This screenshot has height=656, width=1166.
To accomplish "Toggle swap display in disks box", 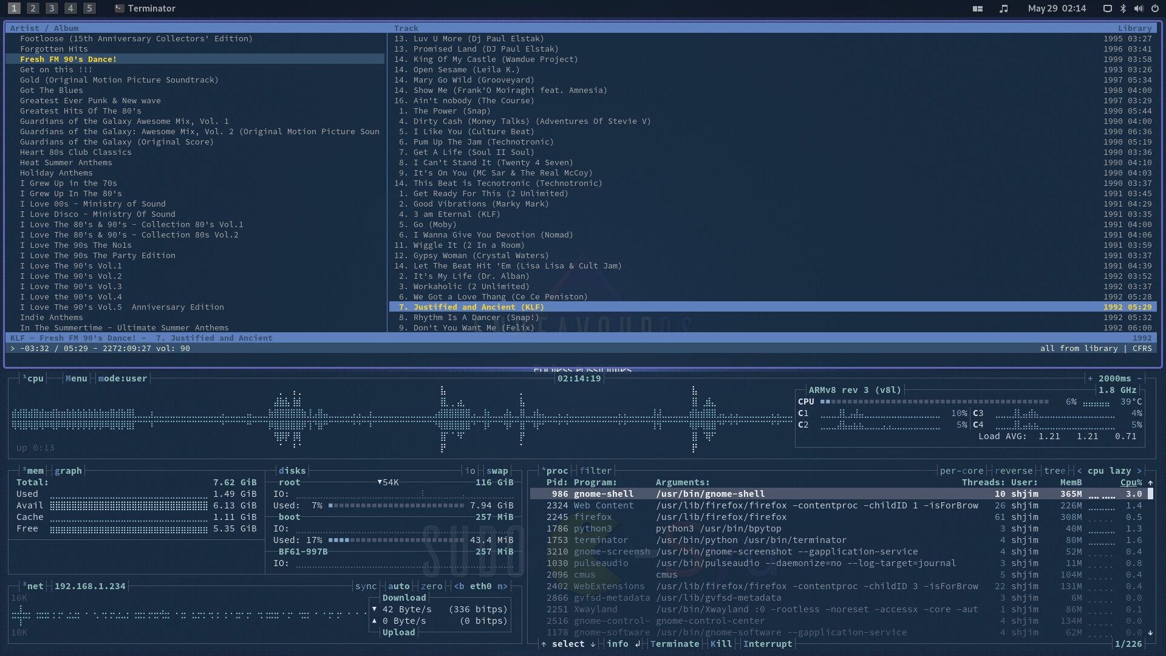I will tap(497, 471).
